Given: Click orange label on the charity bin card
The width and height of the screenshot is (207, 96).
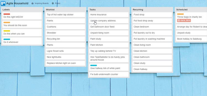Looking at the screenshot, I should [x=180, y=14].
